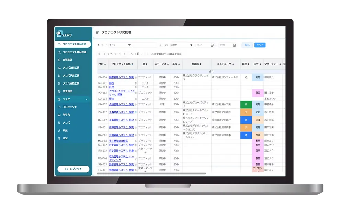
Task: Open the 社内コミュニケーションツール_開発 link
Action: [x=122, y=93]
